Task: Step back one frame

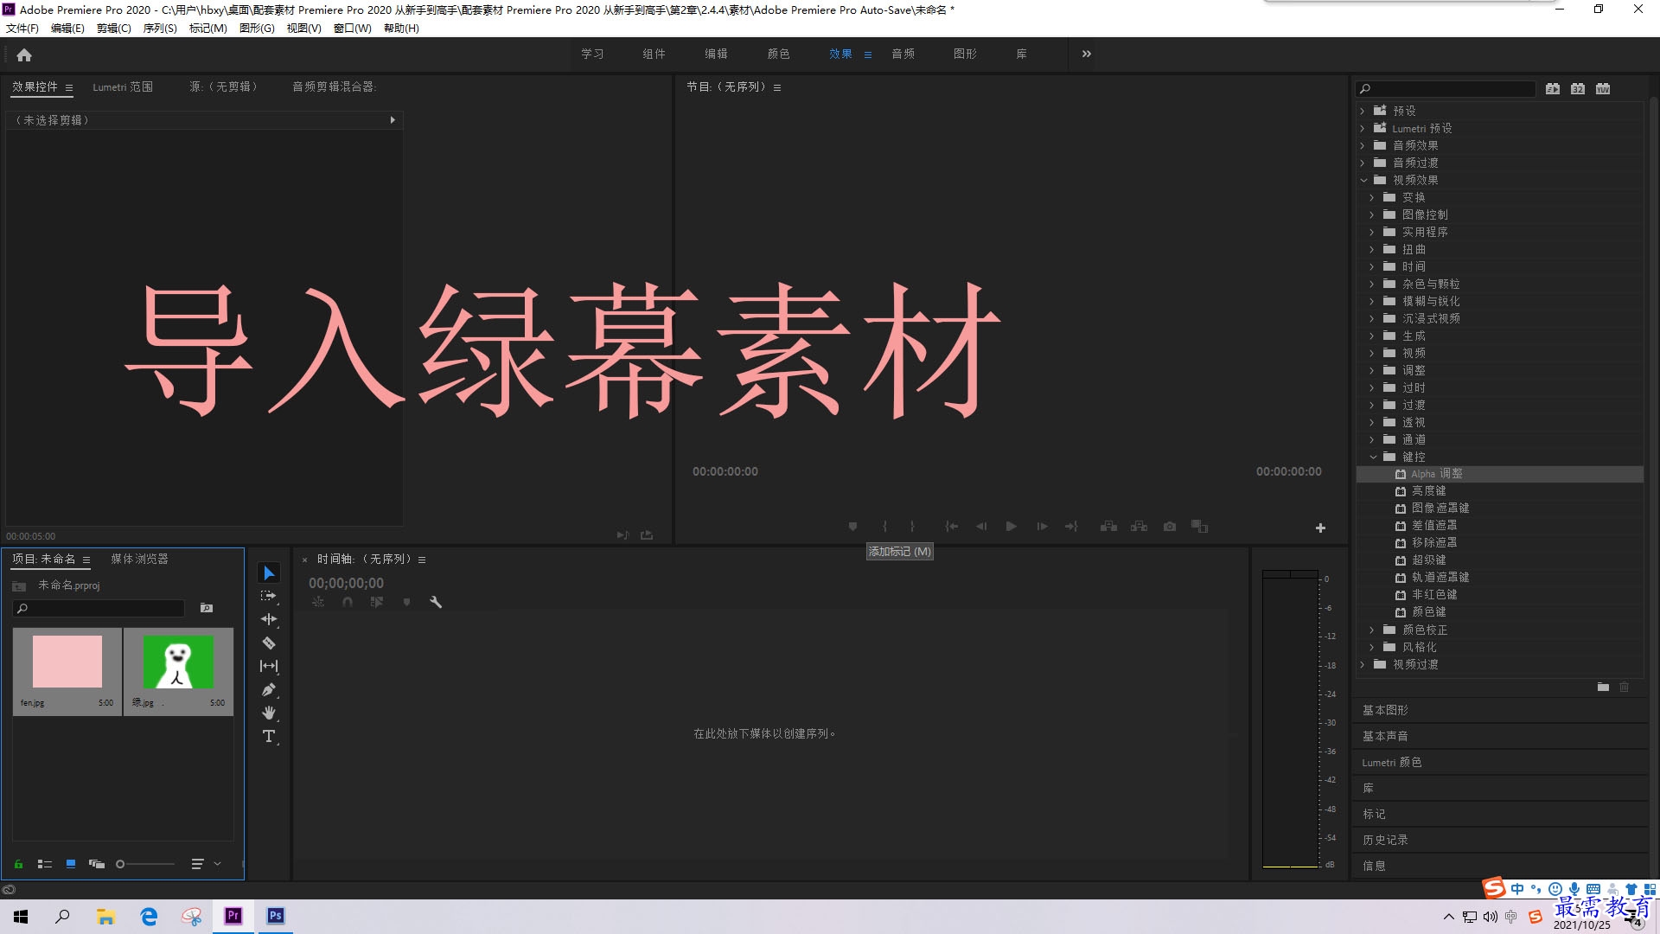Action: pos(981,526)
